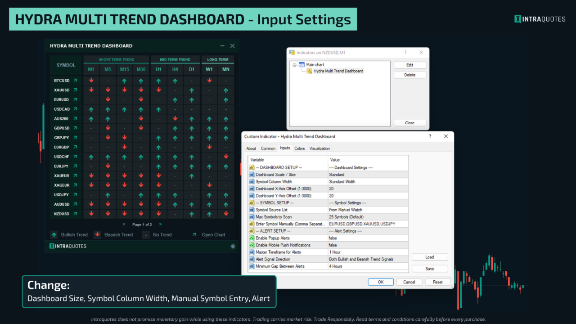Select the '25 Symbols (Default)' value cell
This screenshot has height=324, width=576.
click(x=368, y=217)
